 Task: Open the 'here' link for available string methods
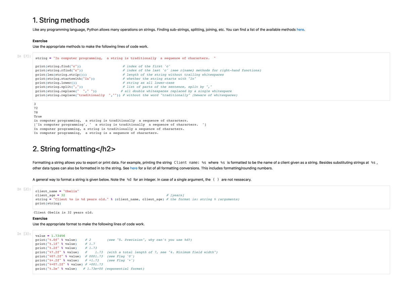click(300, 29)
